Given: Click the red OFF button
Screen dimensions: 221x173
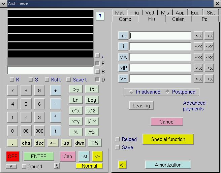Looking at the screenshot, I should pyautogui.click(x=12, y=157).
